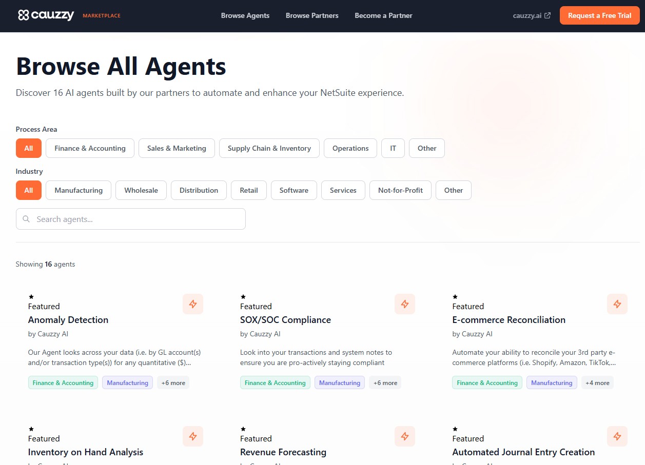Click Manufacturing tag on E-commerce Reconciliation card
The height and width of the screenshot is (465, 645).
552,382
